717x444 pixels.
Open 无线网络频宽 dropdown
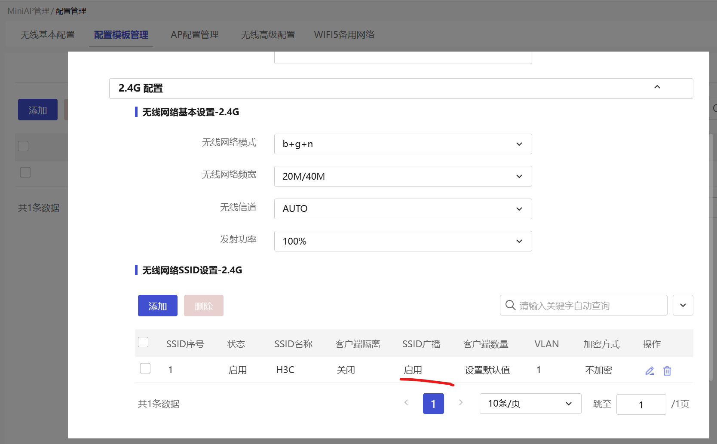[x=403, y=176]
